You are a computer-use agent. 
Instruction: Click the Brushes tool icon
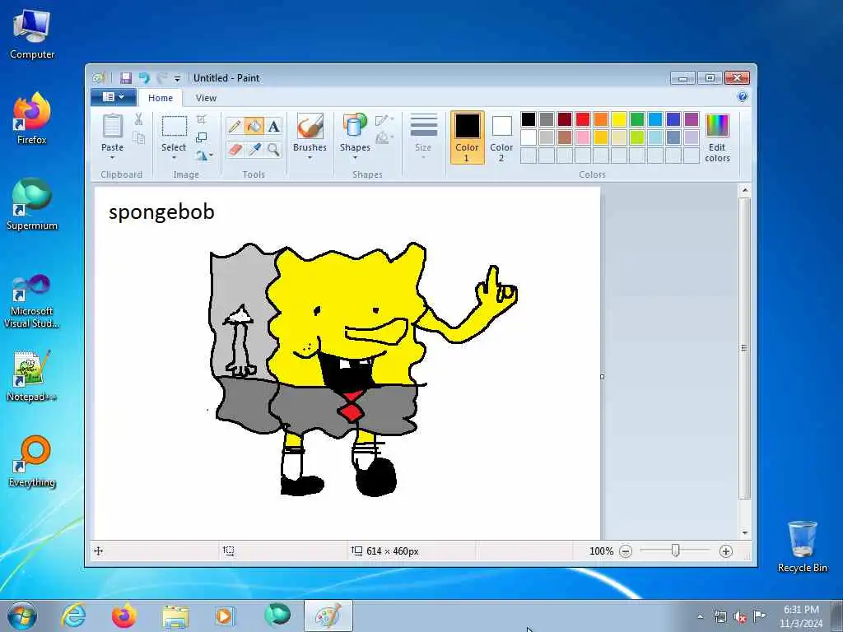click(310, 127)
